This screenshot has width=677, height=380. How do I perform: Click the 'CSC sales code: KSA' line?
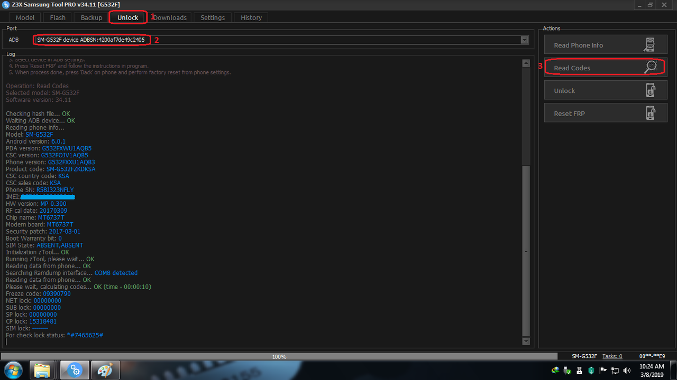pos(33,183)
